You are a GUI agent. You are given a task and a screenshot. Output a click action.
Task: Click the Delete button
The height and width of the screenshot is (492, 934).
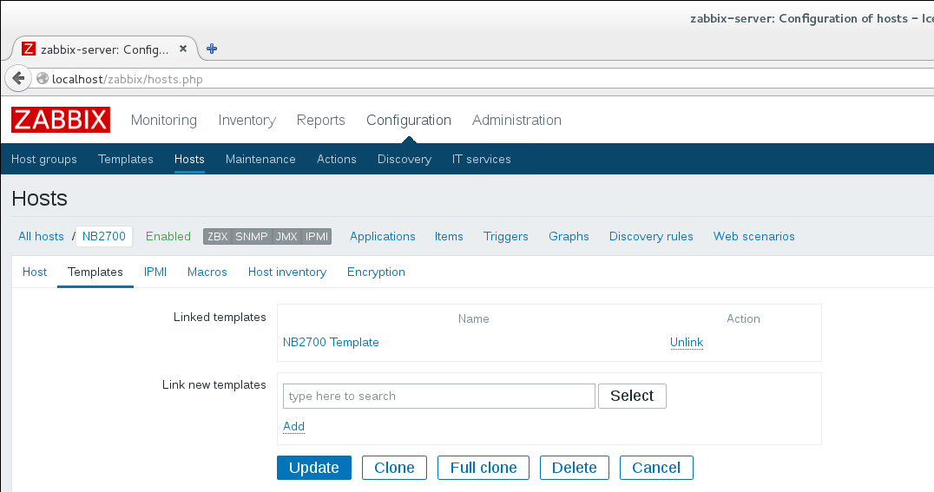575,468
